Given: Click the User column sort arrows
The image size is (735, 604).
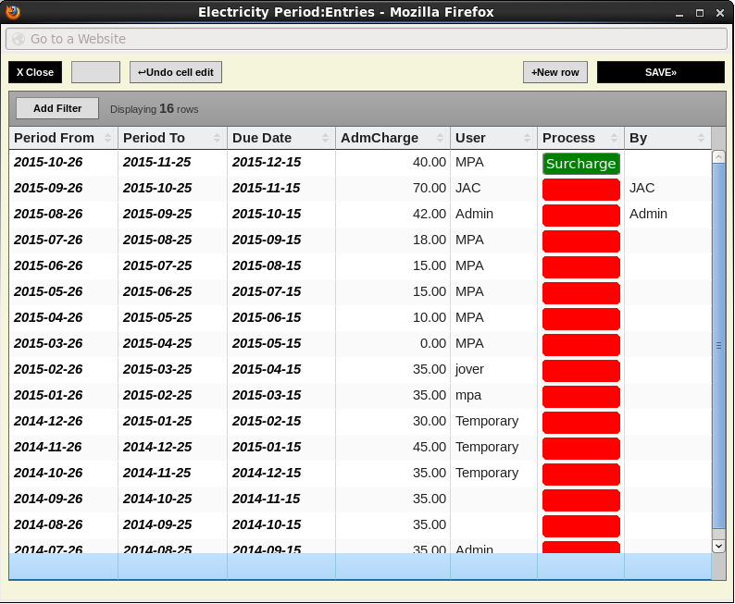Looking at the screenshot, I should pos(528,138).
